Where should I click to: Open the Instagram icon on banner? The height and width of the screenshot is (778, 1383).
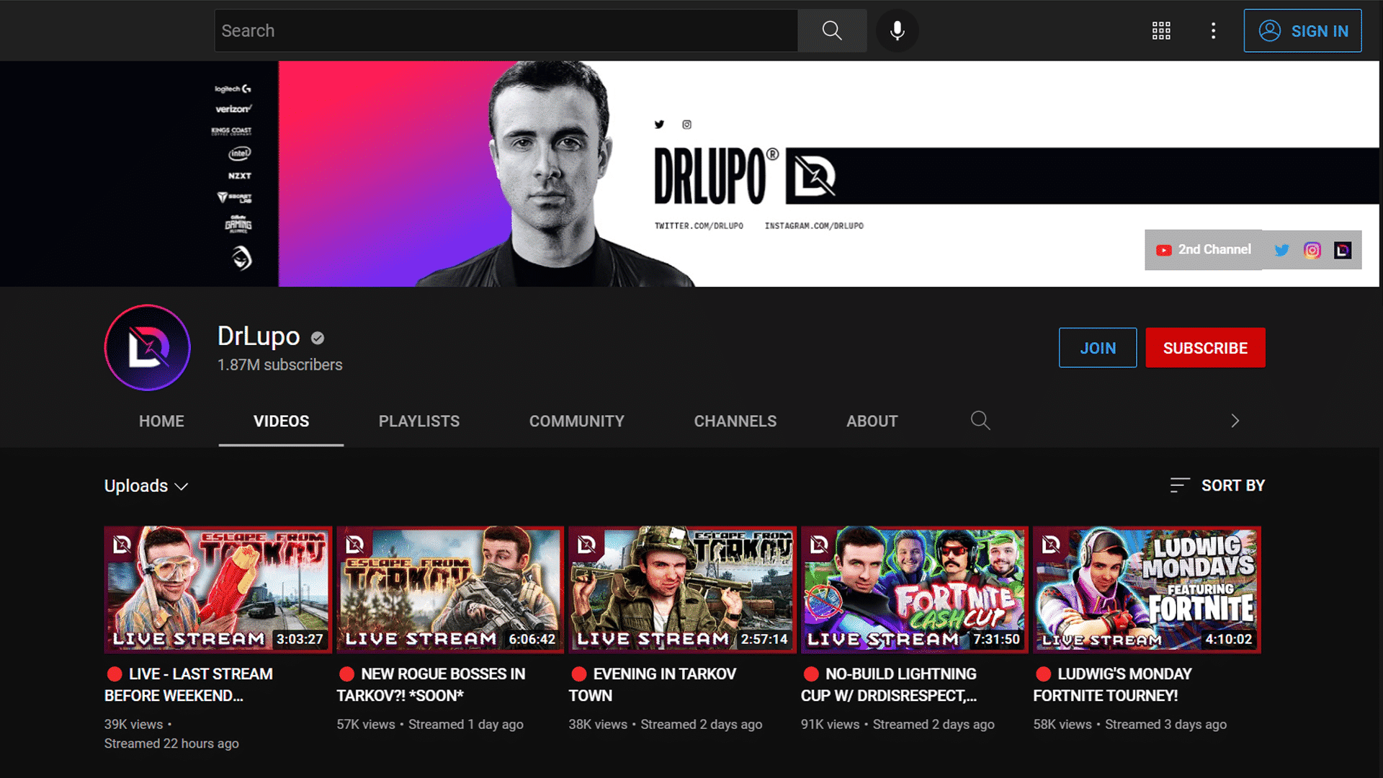coord(1312,250)
